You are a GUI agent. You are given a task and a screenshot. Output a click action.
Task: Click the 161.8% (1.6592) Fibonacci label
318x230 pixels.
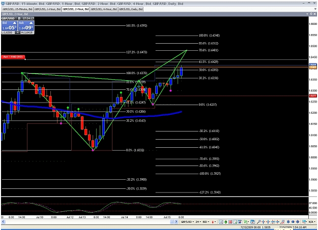point(137,25)
